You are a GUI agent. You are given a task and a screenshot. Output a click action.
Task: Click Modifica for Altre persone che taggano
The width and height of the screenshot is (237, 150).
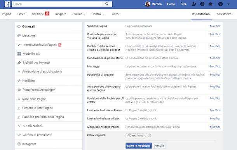click(215, 86)
